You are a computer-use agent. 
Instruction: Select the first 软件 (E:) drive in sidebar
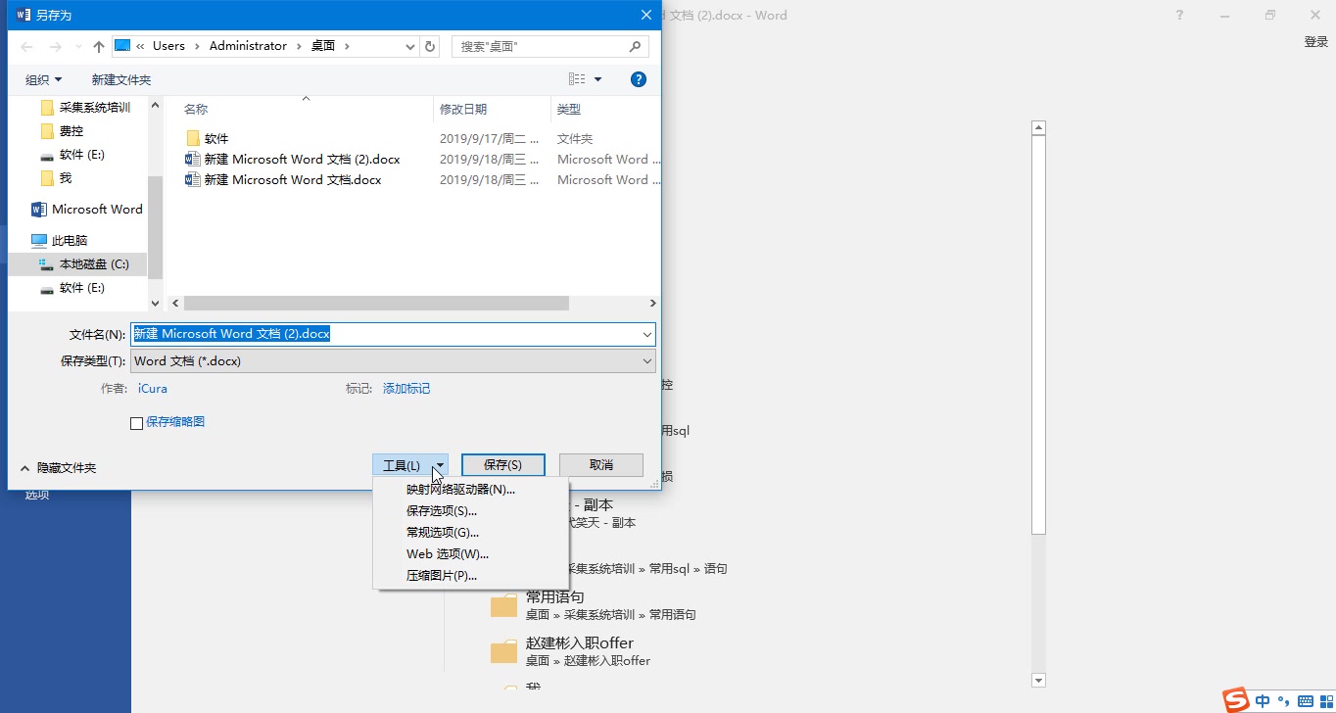pyautogui.click(x=73, y=155)
